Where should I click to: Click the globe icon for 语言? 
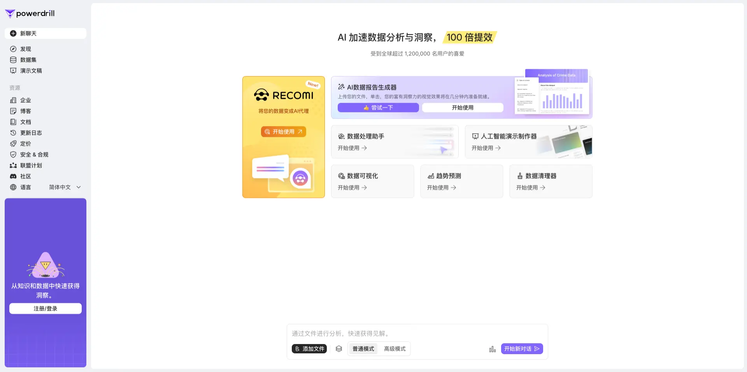coord(13,187)
